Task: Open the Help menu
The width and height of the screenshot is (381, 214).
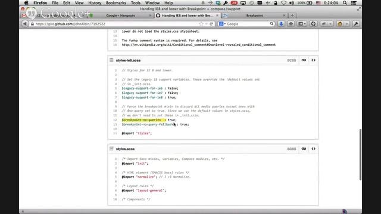Action: click(168, 3)
